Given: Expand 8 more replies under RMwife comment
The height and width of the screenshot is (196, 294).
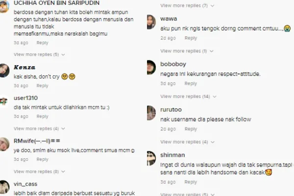Looking at the screenshot, I should (39, 171).
